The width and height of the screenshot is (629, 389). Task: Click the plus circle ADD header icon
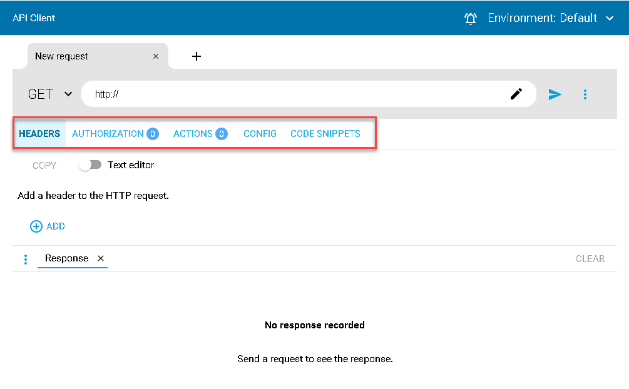tap(36, 226)
